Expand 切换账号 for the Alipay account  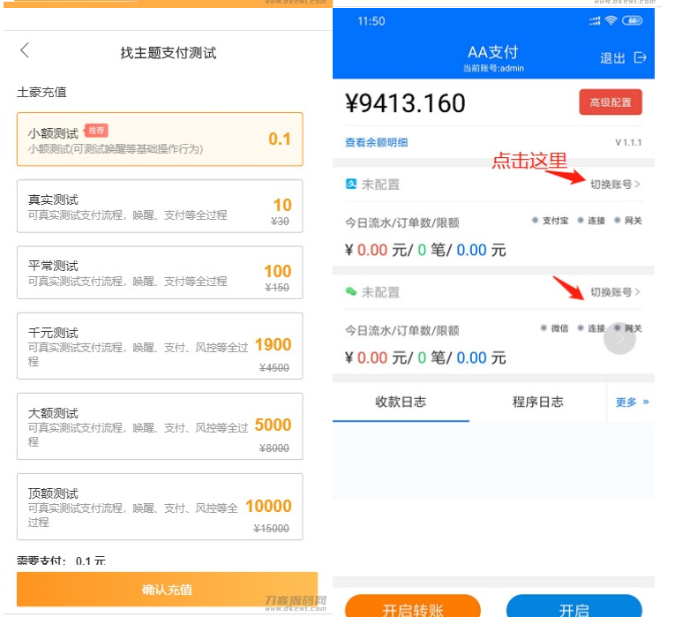point(615,184)
